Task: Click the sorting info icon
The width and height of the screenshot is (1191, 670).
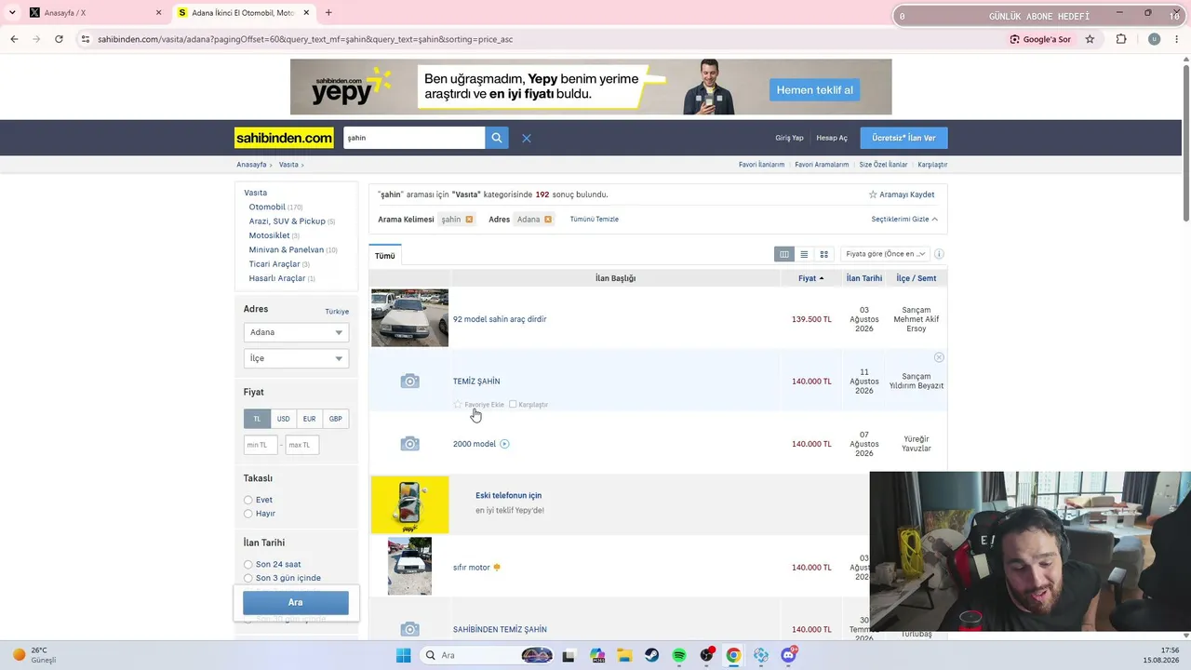Action: [x=939, y=254]
